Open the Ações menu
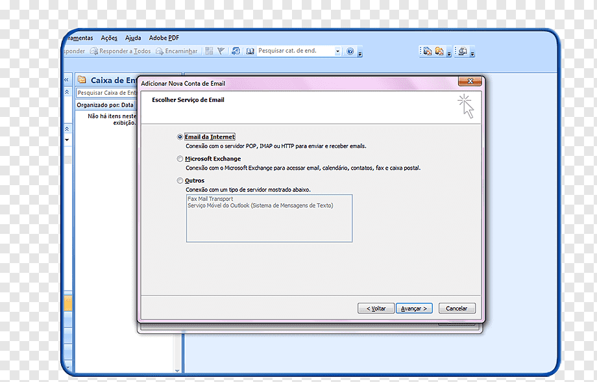This screenshot has height=382, width=597. 109,38
